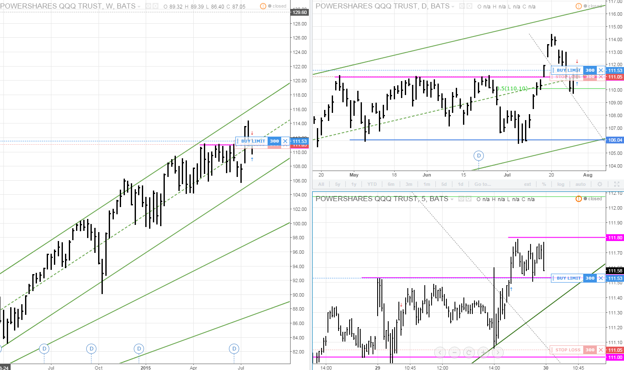Zoom in the 5-minute chart with plus button
The image size is (624, 370).
coord(483,353)
